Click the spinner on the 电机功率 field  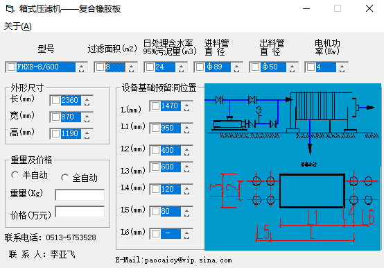[x=342, y=67]
